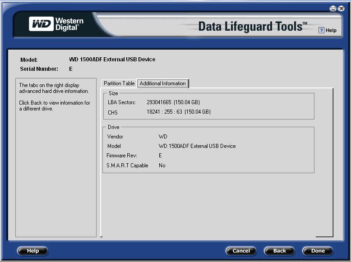Click the top Model: label
The width and height of the screenshot is (351, 262).
point(29,60)
